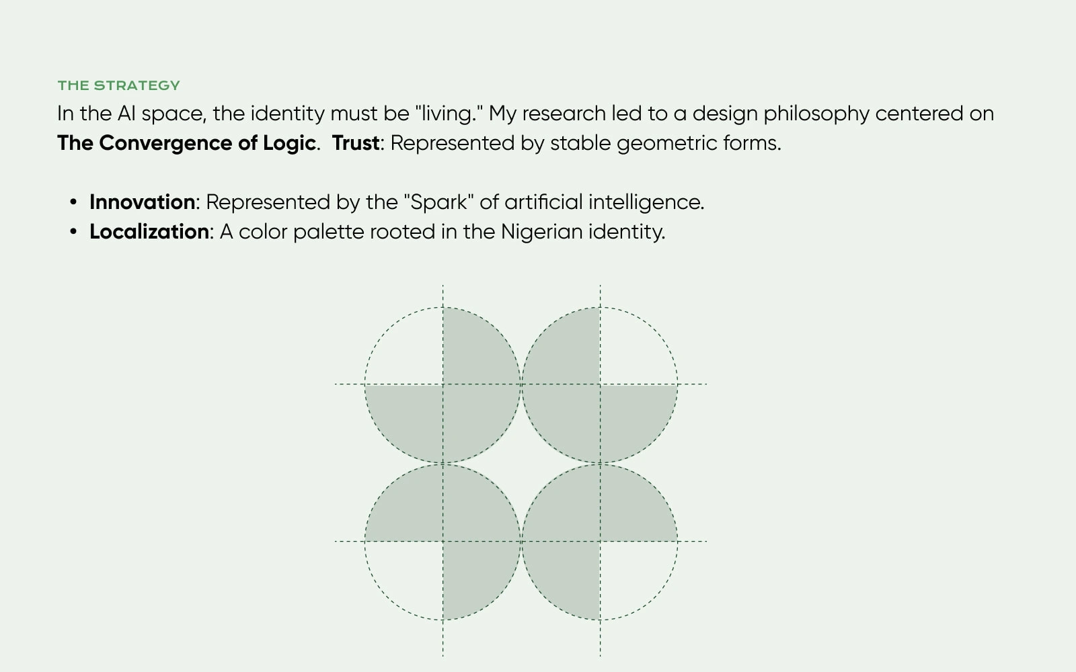
Task: Select the bold word "Trust"
Action: [x=356, y=143]
